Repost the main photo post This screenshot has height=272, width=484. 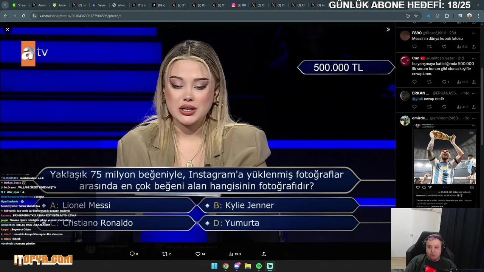pyautogui.click(x=166, y=254)
